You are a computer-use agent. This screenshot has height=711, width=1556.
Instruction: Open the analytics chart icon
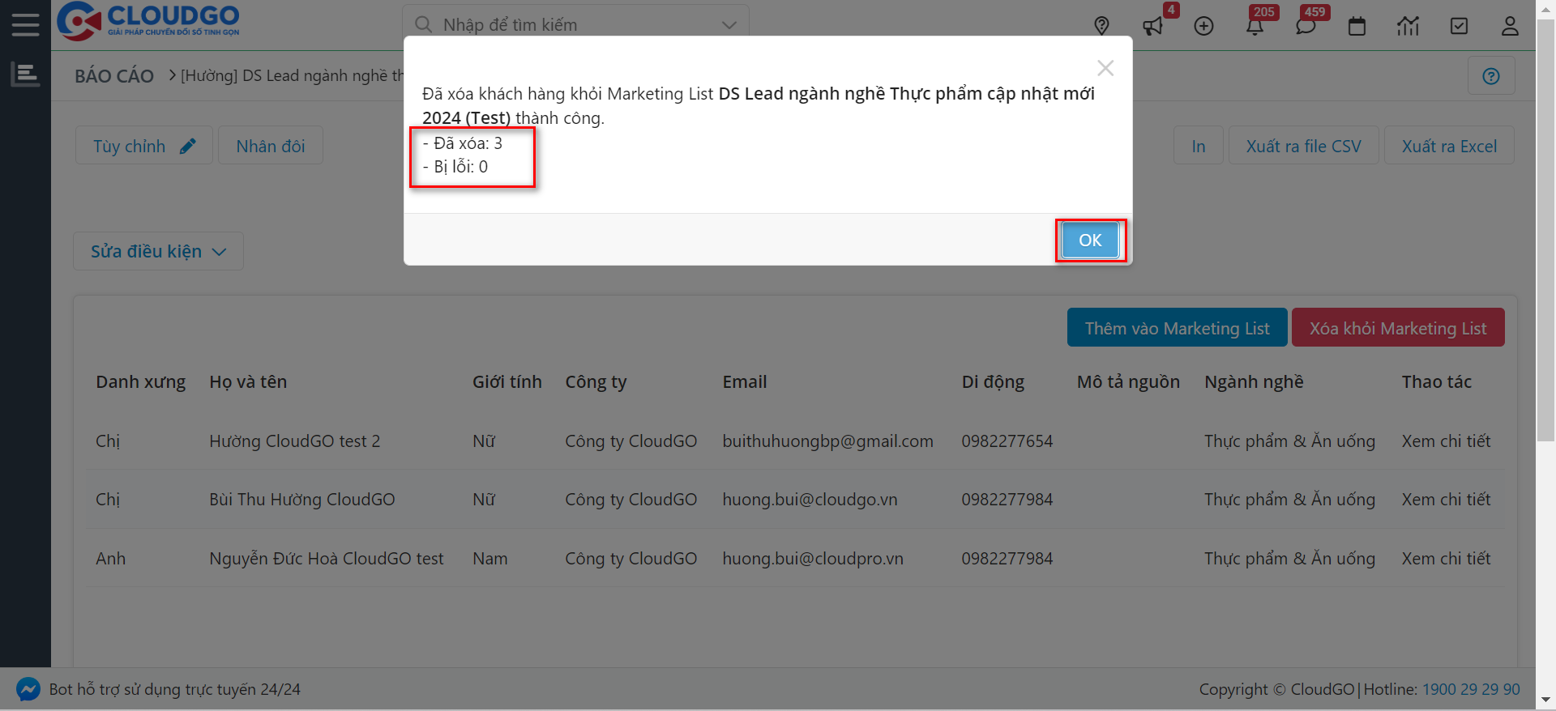[x=1408, y=26]
